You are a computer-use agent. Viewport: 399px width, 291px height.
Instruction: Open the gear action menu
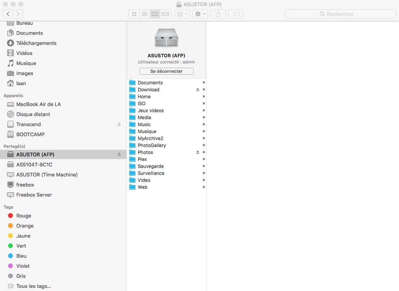tap(200, 14)
